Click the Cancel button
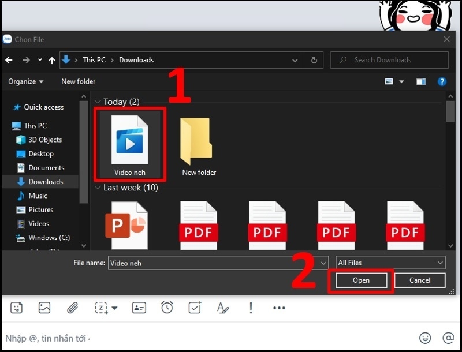Screen dimensions: 462x352 tap(420, 280)
